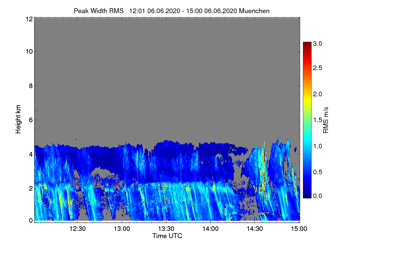Image resolution: width=394 pixels, height=262 pixels.
Task: Click the colorbar value '2.5'
Action: 318,68
